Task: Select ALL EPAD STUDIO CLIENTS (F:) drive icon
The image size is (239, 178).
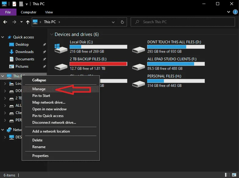Action: point(138,67)
